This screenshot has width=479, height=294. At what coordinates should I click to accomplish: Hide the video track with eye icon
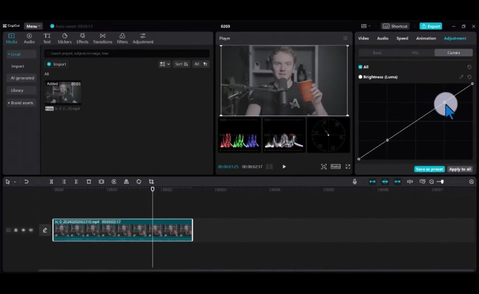(23, 230)
